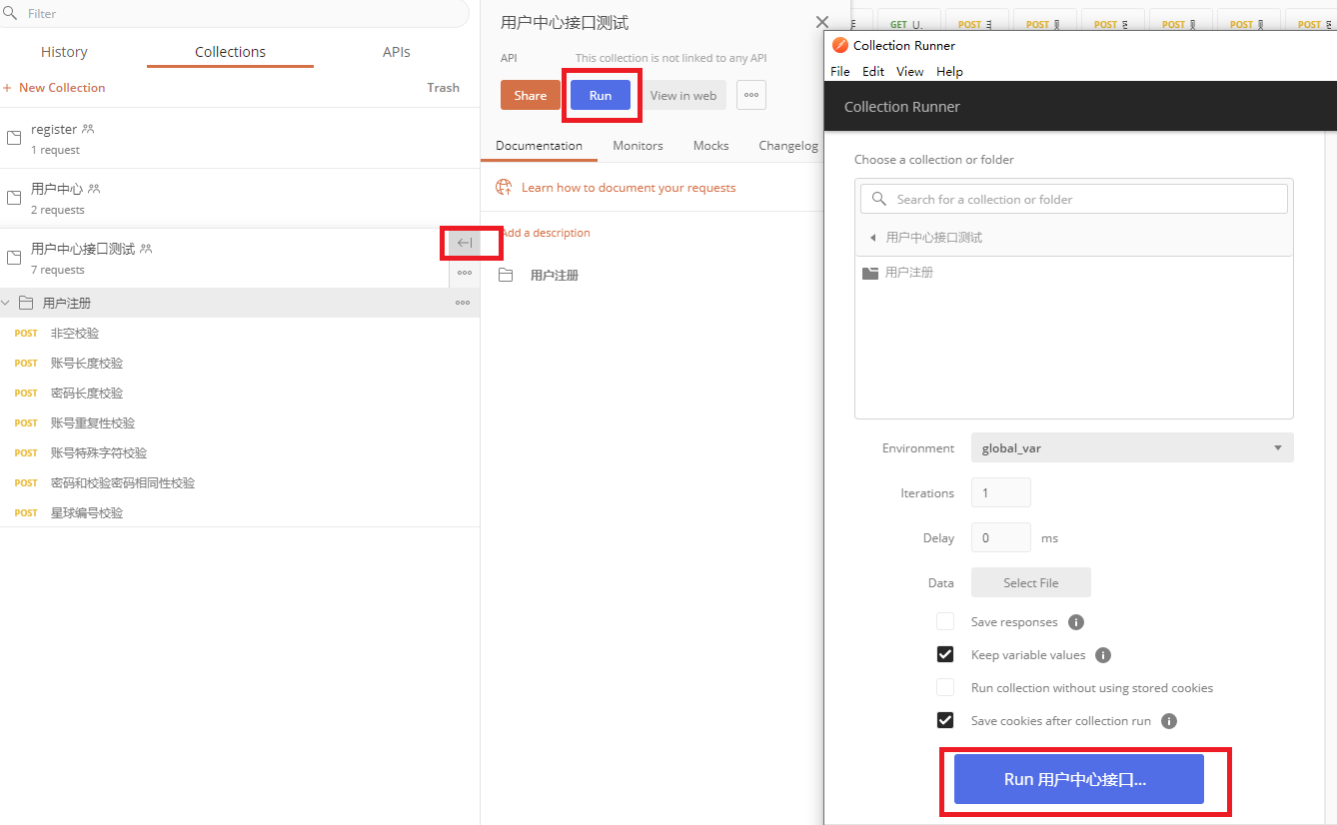Image resolution: width=1337 pixels, height=825 pixels.
Task: Click the View in web button
Action: (683, 95)
